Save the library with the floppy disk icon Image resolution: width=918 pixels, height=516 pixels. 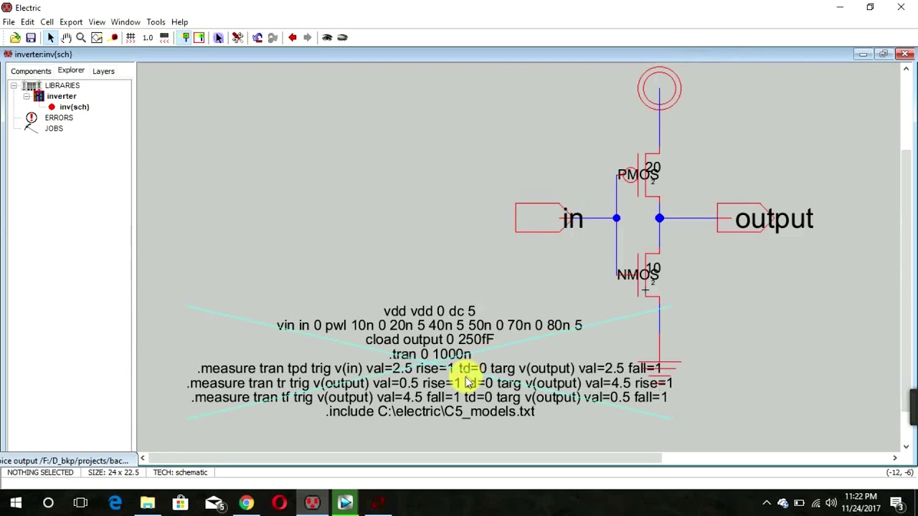click(x=31, y=37)
